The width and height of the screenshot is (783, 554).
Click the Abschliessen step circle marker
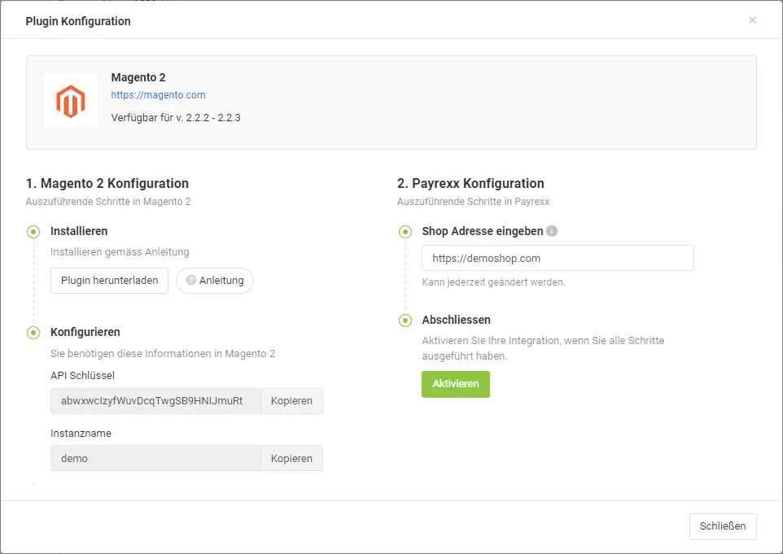coord(405,321)
